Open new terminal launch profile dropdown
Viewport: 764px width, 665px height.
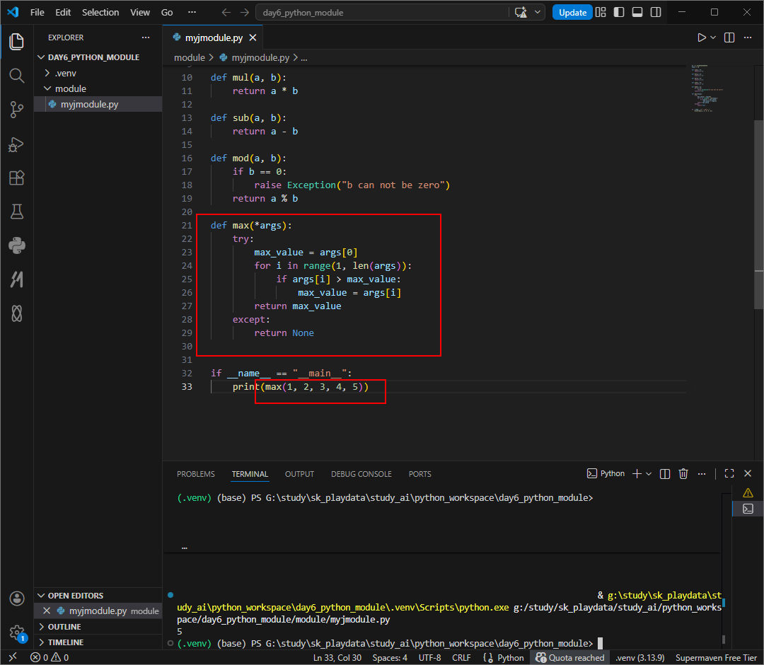click(x=649, y=473)
